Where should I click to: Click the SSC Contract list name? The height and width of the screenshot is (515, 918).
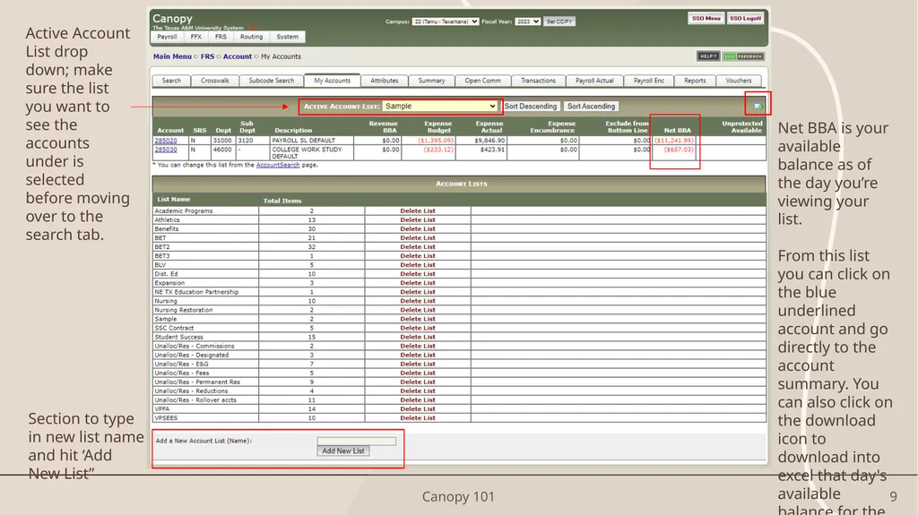[174, 329]
